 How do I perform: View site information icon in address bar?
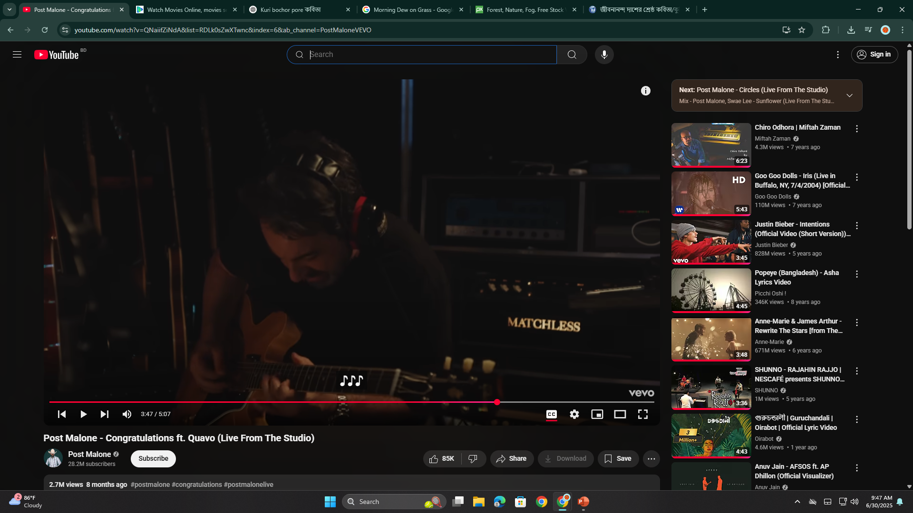(65, 30)
